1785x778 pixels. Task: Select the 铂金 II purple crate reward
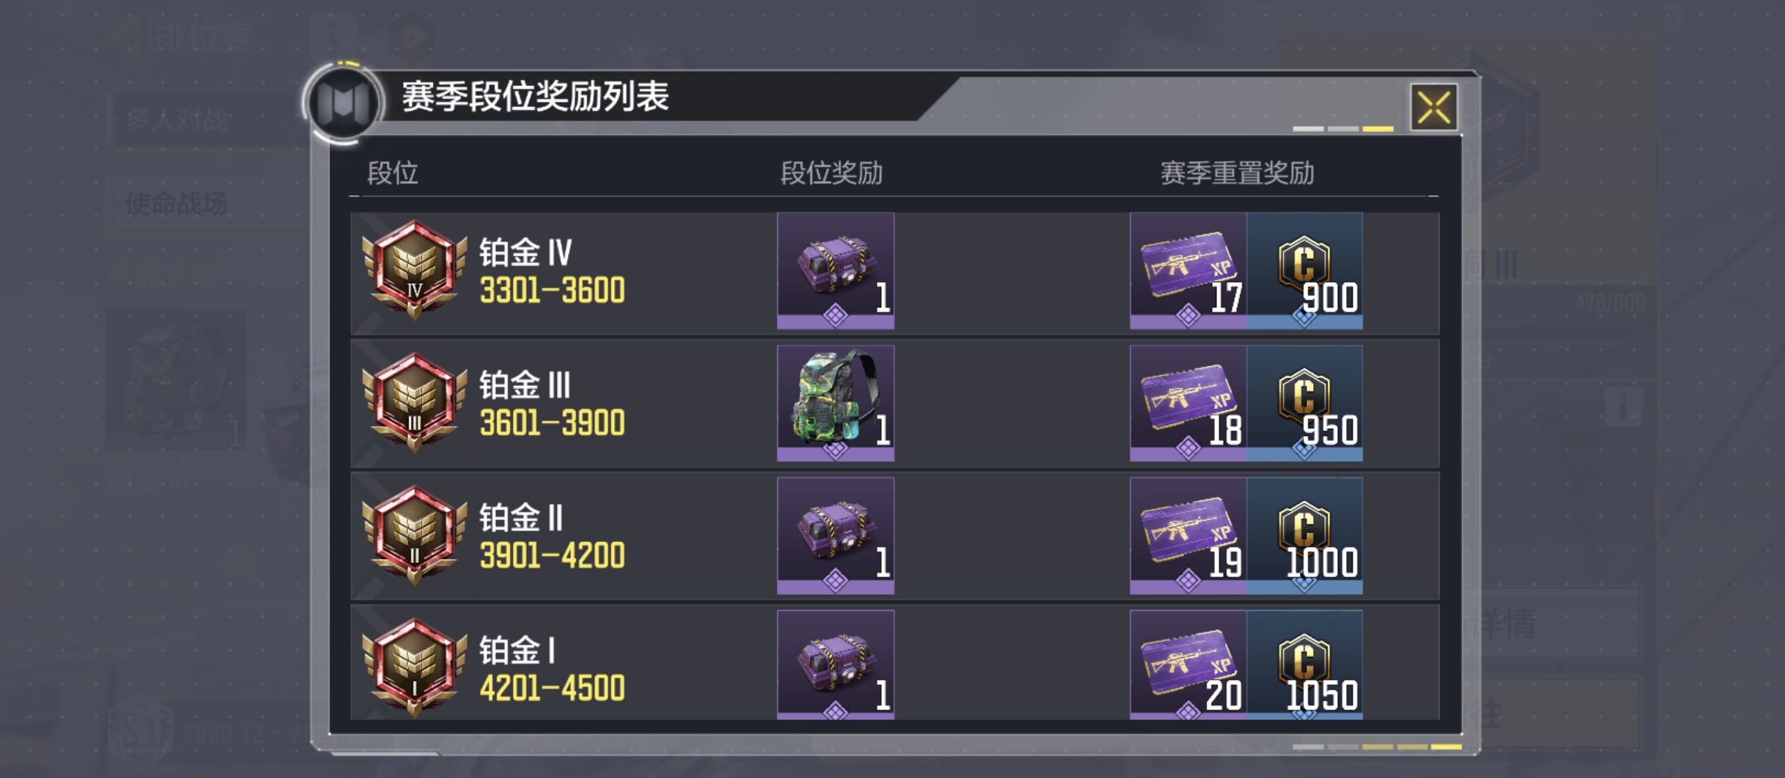point(835,536)
